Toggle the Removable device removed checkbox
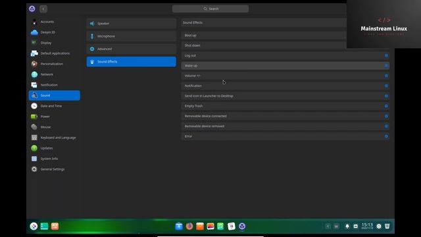Image resolution: width=421 pixels, height=237 pixels. click(x=386, y=126)
